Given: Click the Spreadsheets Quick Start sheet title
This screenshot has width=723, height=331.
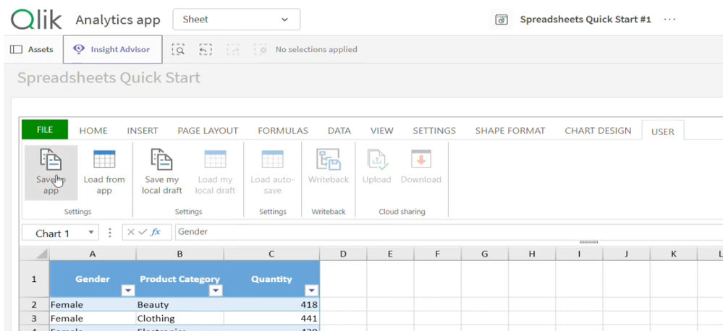Looking at the screenshot, I should pos(109,77).
